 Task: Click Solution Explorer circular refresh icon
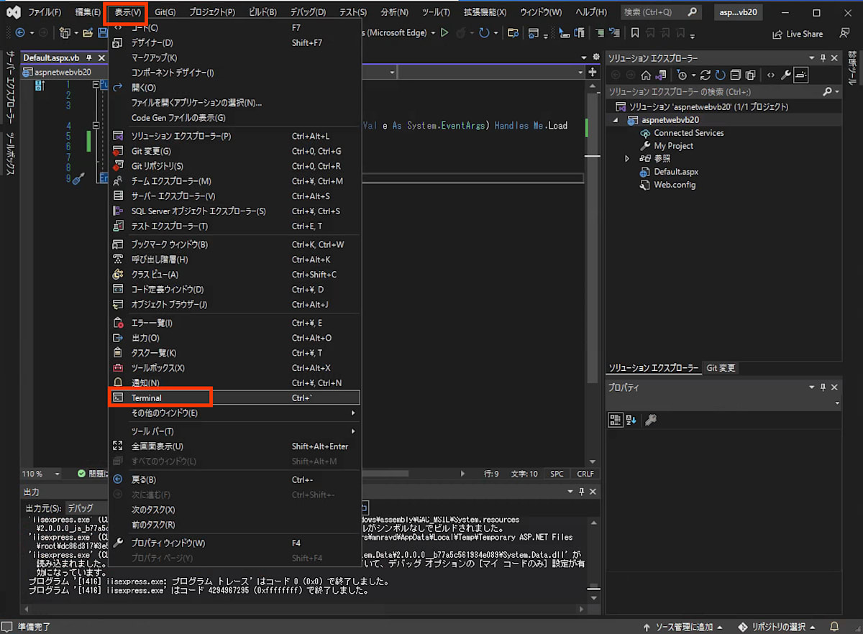click(720, 75)
